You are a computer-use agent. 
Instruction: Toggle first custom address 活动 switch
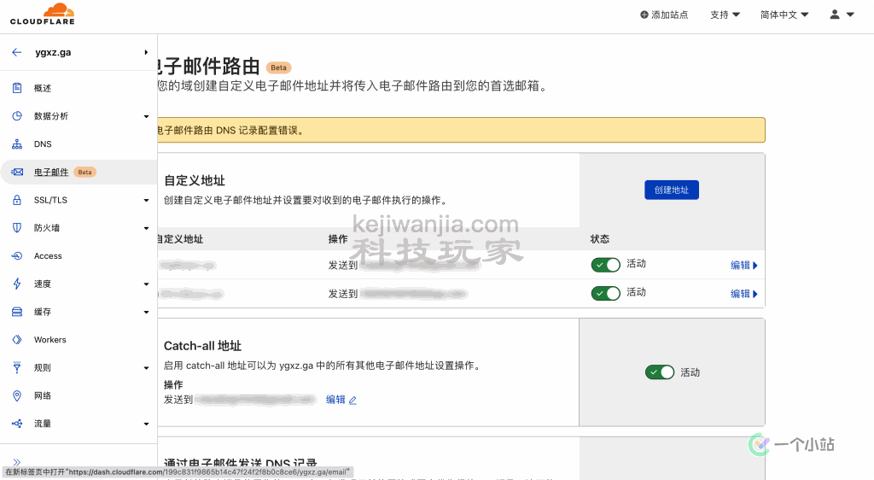[605, 265]
